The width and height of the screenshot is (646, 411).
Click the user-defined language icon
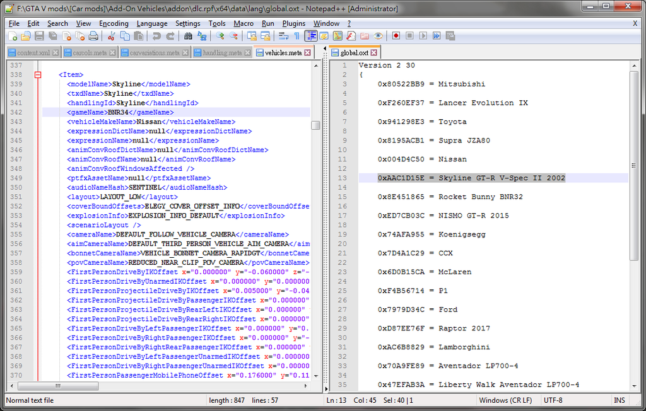pos(324,36)
